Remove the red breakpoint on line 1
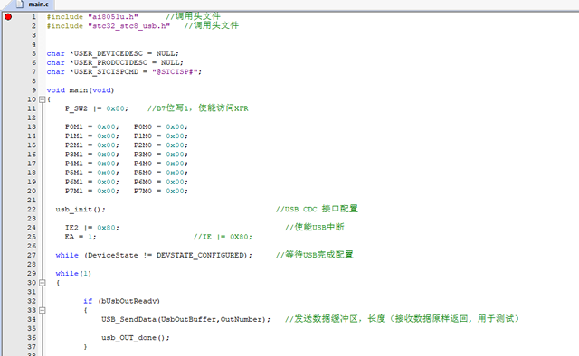This screenshot has height=356, width=579. click(x=8, y=16)
